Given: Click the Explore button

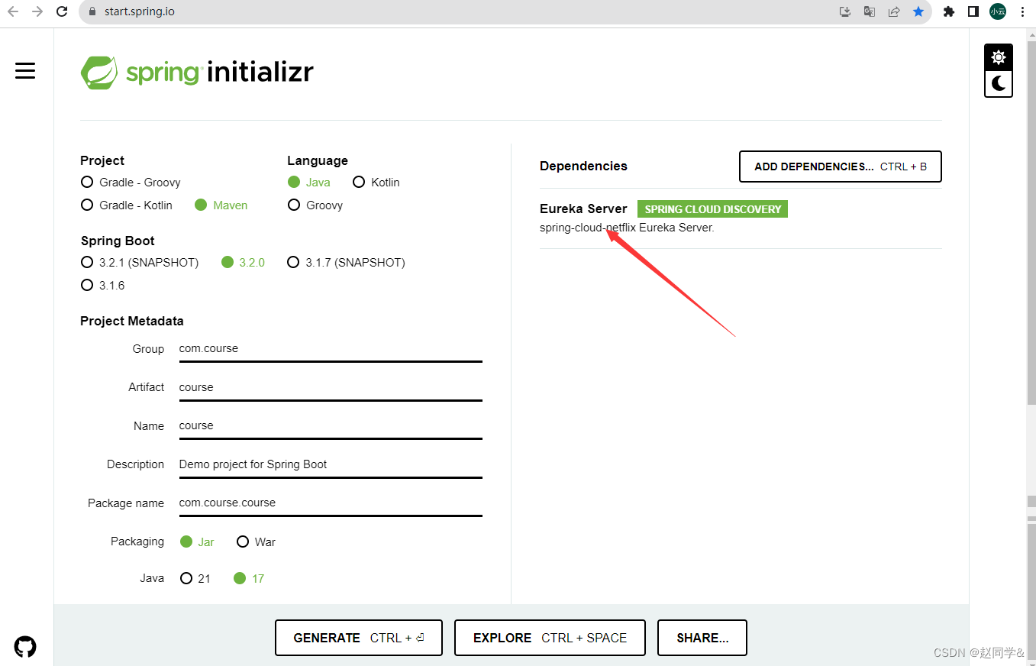Looking at the screenshot, I should point(550,638).
